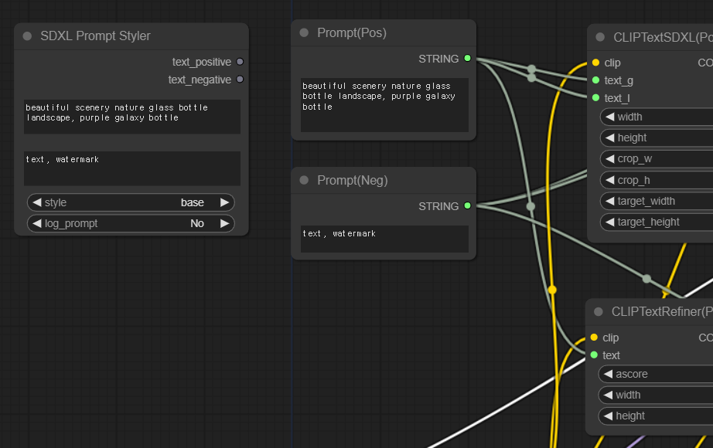Select Prompt(Neg) node title
This screenshot has height=448, width=713.
pyautogui.click(x=353, y=181)
